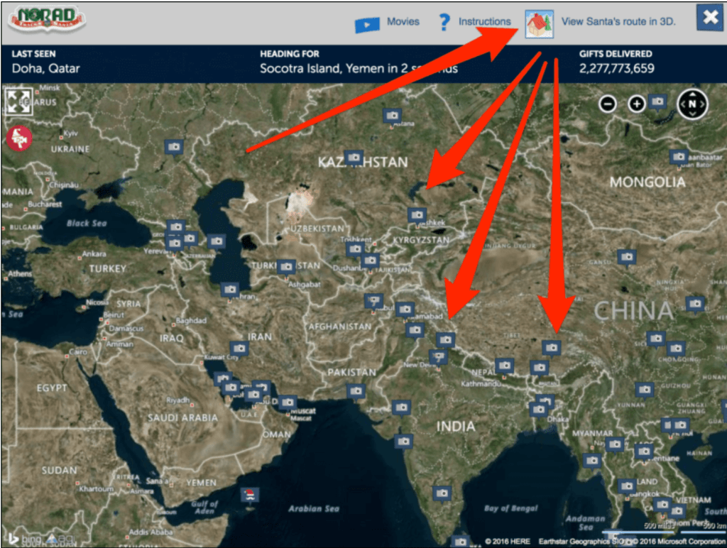
Task: Open the camera marker near Bishkek
Action: (417, 214)
